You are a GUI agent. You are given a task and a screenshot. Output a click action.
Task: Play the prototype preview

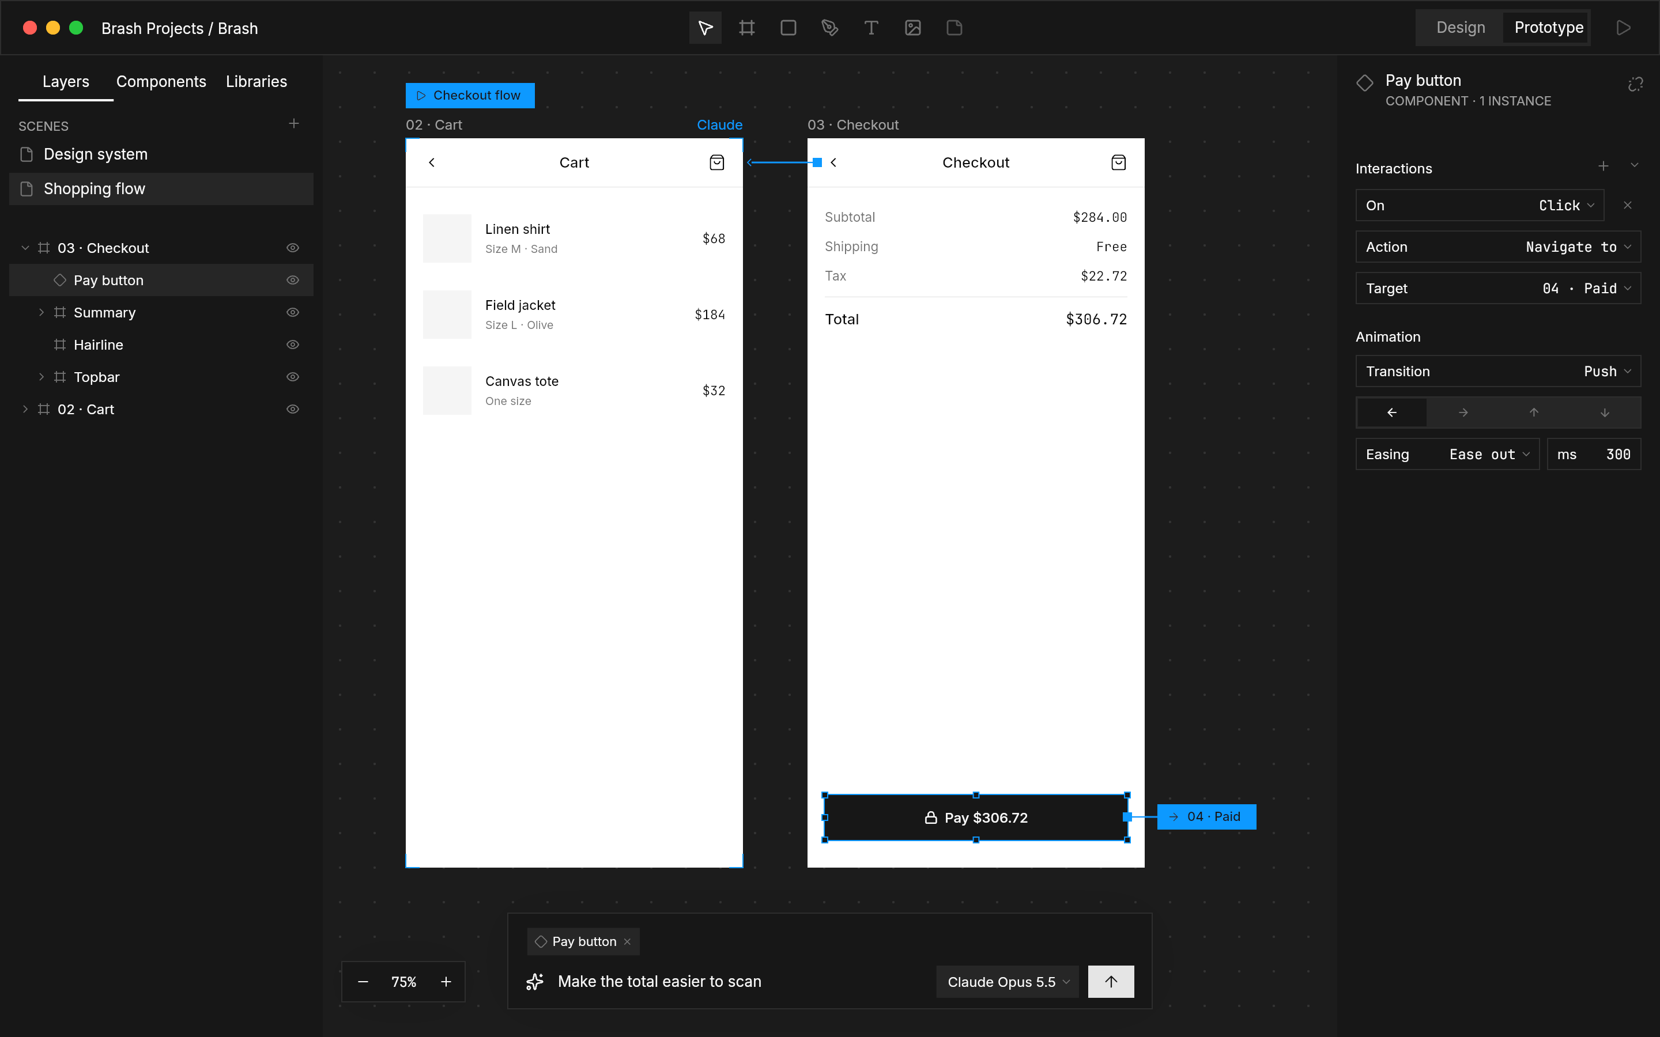pyautogui.click(x=1624, y=28)
